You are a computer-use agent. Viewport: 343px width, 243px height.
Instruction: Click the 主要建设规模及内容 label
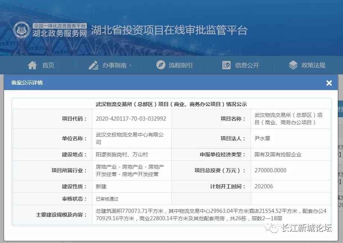(x=61, y=215)
